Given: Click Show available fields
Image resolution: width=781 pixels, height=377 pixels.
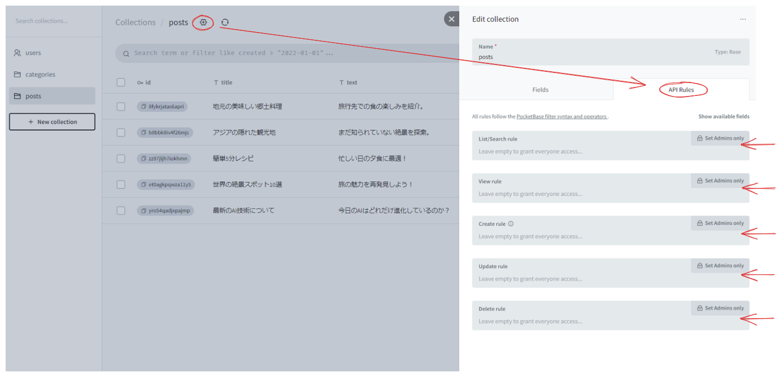Looking at the screenshot, I should tap(724, 117).
